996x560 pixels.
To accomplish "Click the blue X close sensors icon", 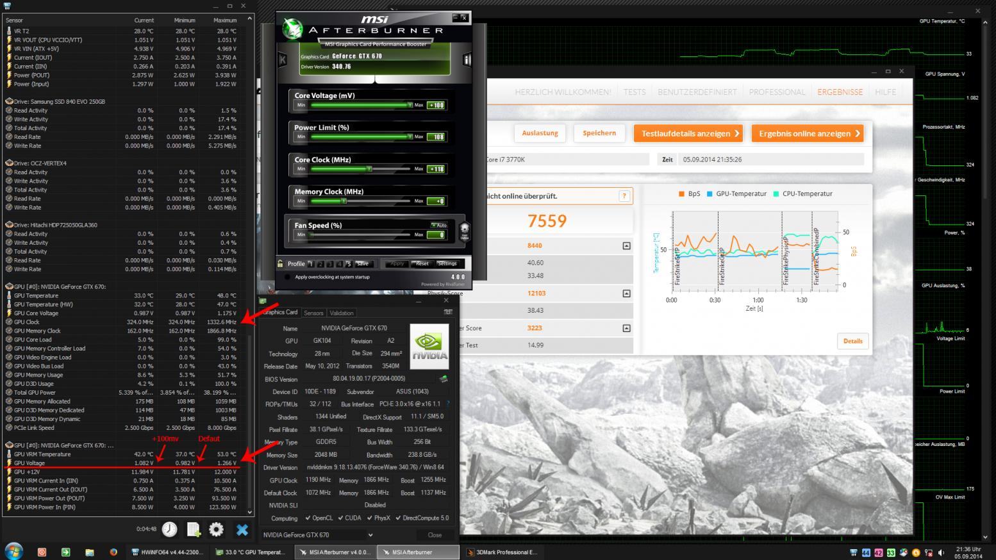I will pyautogui.click(x=242, y=529).
